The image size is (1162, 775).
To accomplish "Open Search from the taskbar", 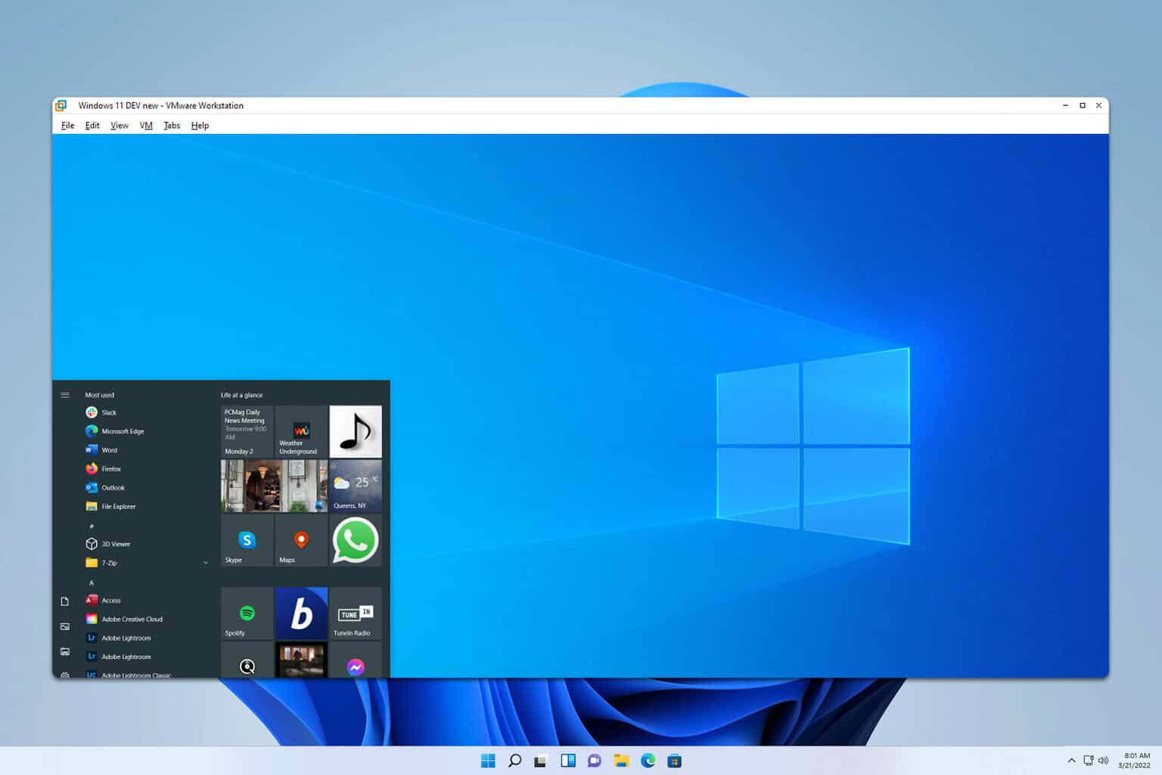I will click(x=514, y=761).
